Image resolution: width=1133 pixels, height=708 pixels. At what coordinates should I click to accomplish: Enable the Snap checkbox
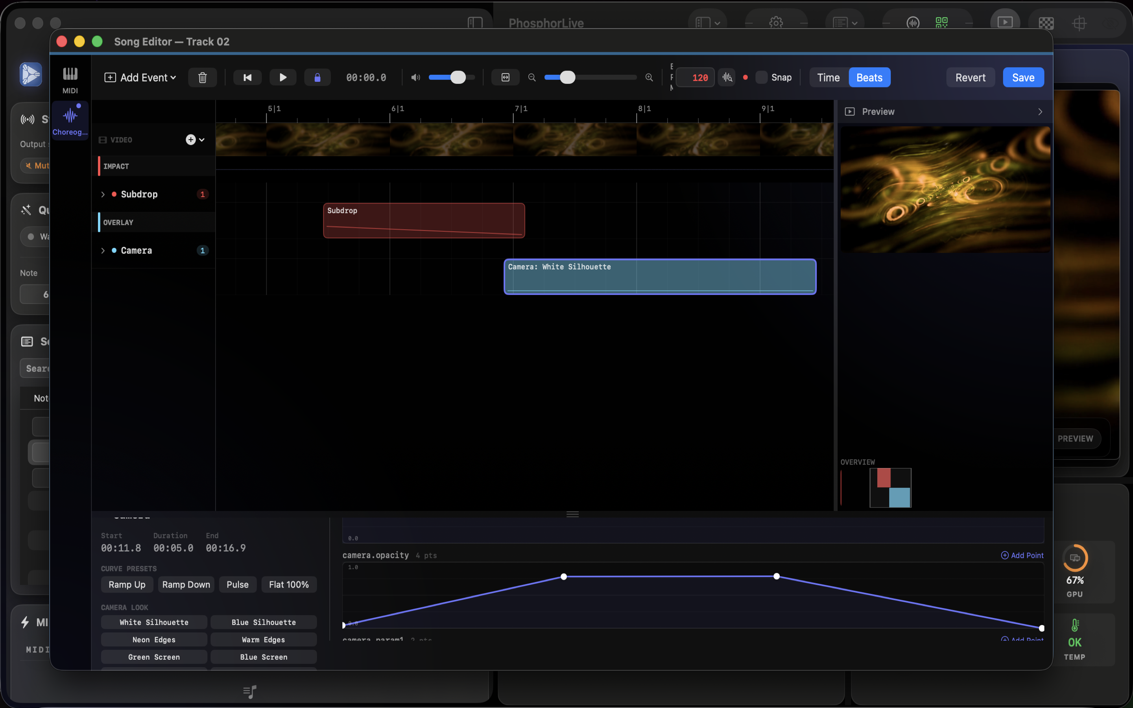click(x=761, y=77)
